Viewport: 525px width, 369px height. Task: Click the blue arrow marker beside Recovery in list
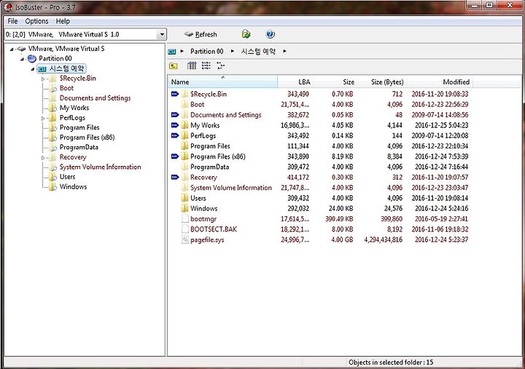[x=175, y=177]
